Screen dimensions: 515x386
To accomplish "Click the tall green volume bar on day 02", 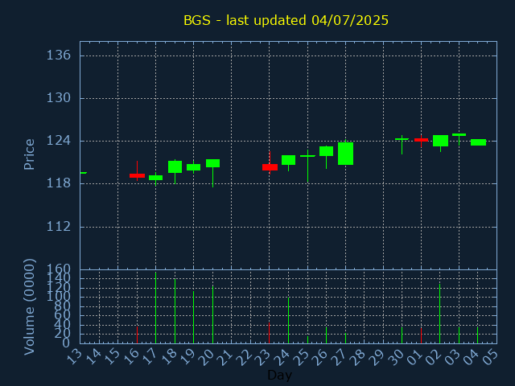I will click(440, 314).
